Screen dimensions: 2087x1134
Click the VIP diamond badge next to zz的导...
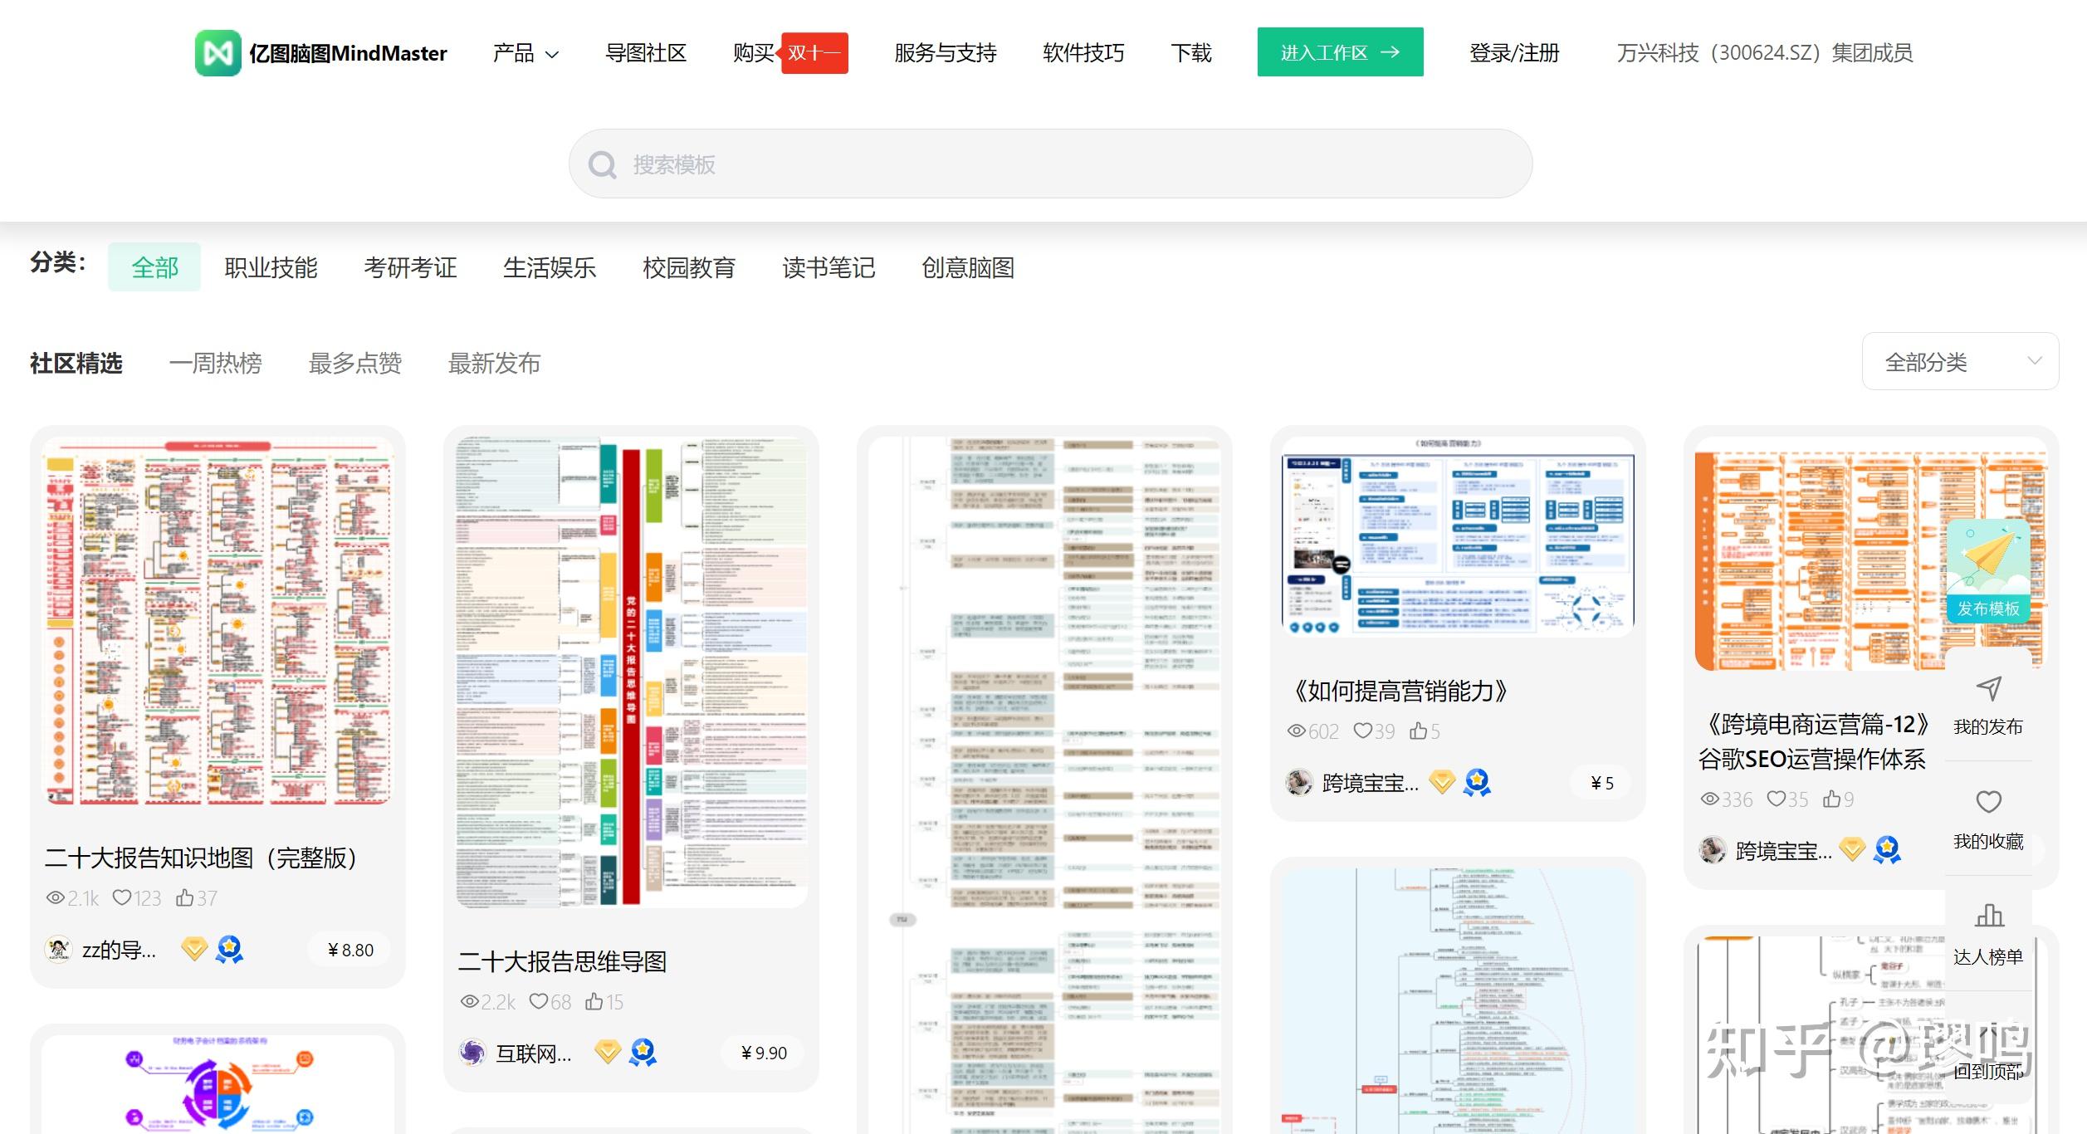point(193,948)
